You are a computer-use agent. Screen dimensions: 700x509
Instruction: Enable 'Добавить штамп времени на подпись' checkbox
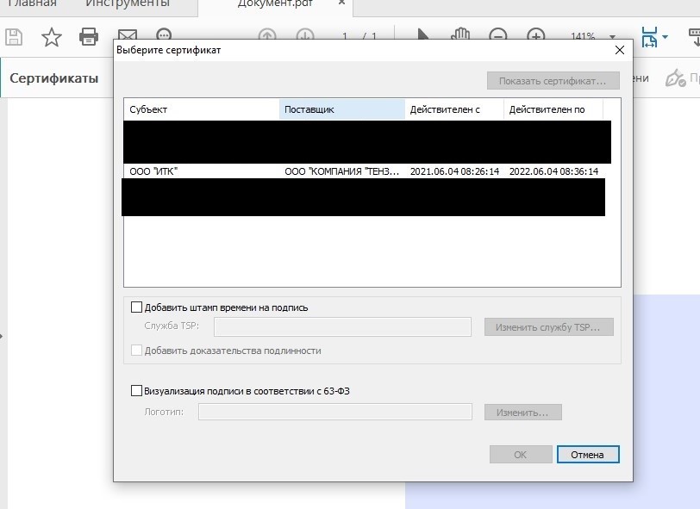tap(136, 307)
